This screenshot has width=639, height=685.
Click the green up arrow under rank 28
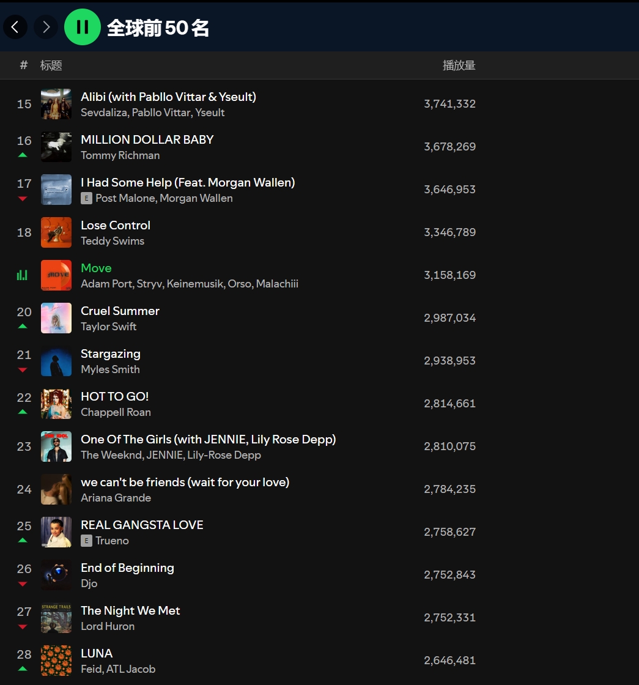[x=23, y=669]
